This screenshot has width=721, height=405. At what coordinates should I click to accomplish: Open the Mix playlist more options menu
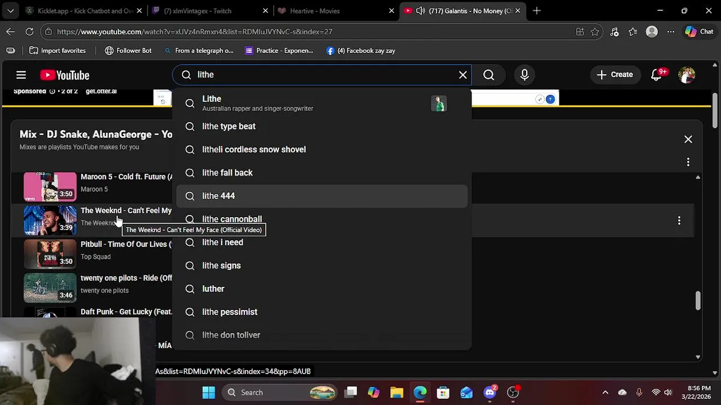tap(688, 162)
